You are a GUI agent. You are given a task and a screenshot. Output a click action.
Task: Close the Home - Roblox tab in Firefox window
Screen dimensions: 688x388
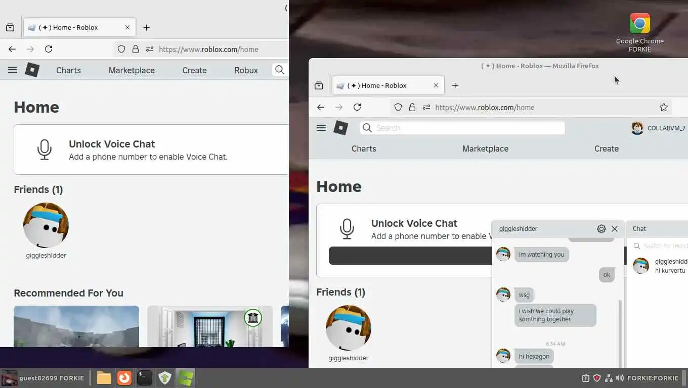(436, 85)
